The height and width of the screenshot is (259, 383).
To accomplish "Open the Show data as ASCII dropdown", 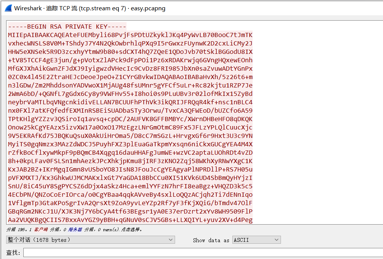I will tap(256, 240).
